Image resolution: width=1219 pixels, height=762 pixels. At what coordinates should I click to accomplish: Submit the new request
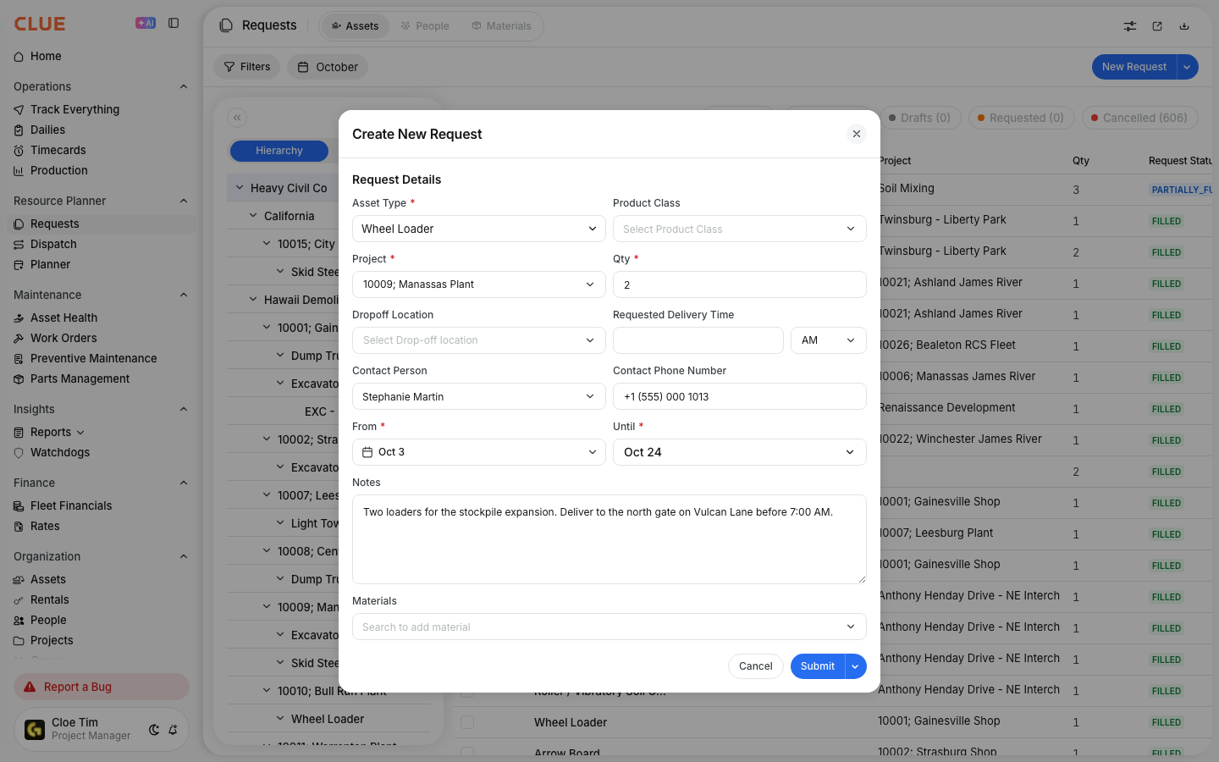pos(818,666)
